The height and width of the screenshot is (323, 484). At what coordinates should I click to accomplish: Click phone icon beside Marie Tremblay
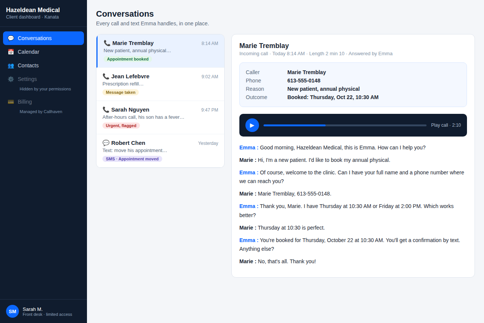tap(107, 43)
